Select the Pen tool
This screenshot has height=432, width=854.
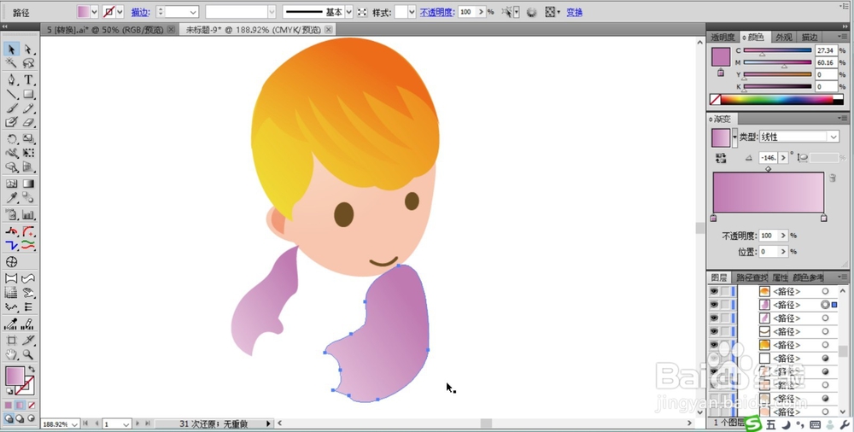(11, 80)
